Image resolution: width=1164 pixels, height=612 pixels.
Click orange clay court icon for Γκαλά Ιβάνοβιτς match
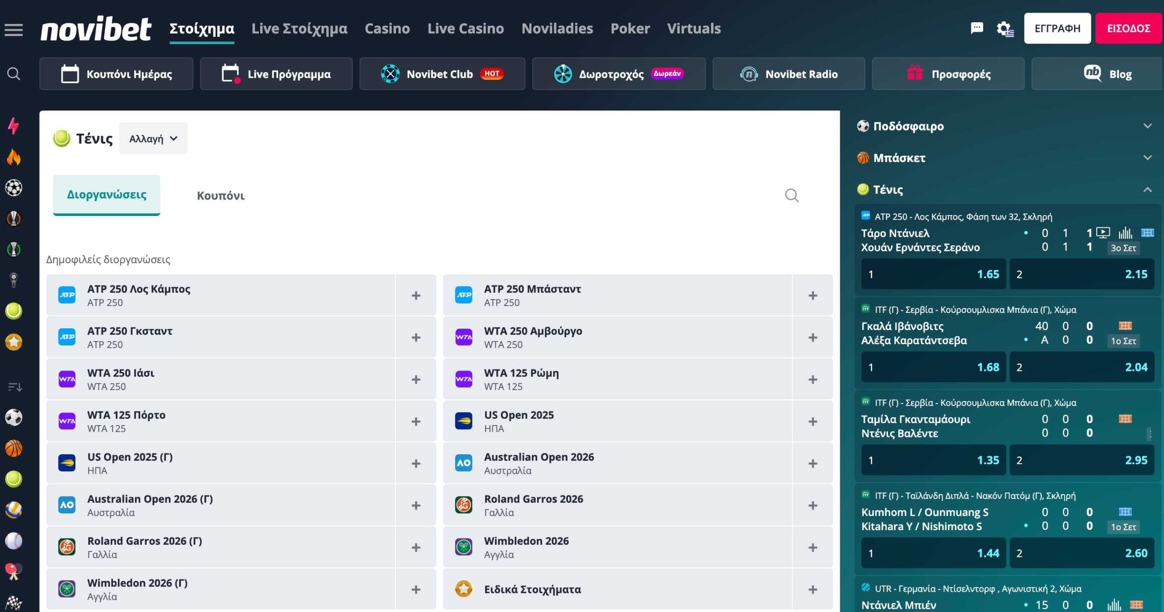1125,326
